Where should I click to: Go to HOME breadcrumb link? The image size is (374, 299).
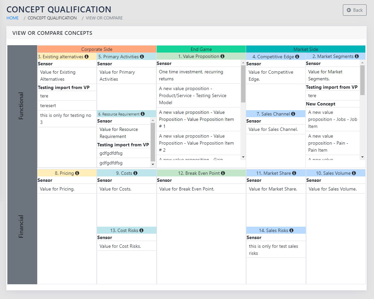[x=13, y=18]
